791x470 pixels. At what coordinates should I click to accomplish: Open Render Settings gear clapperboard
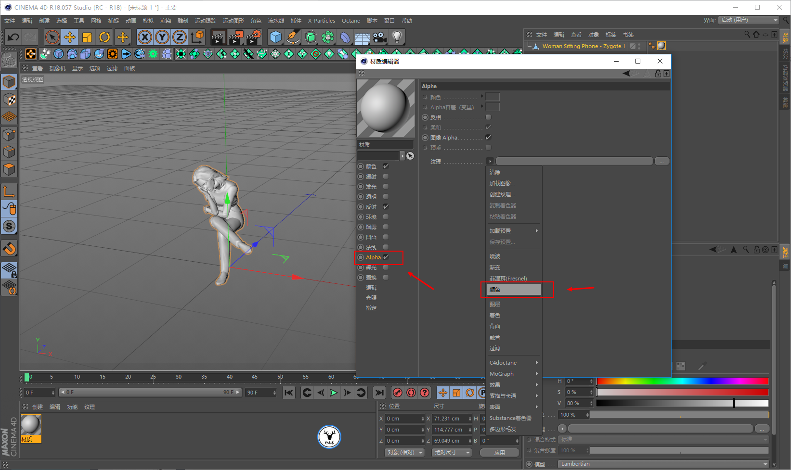[253, 37]
